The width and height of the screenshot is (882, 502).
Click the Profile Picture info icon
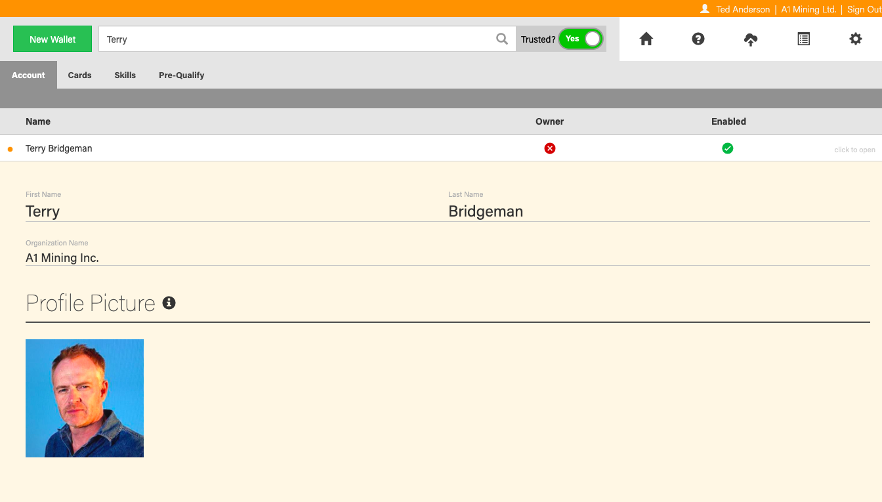tap(169, 303)
